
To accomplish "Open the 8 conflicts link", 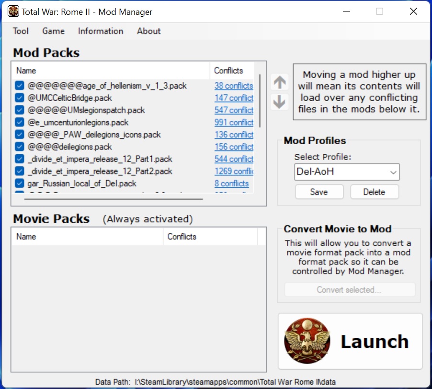I will pyautogui.click(x=231, y=183).
